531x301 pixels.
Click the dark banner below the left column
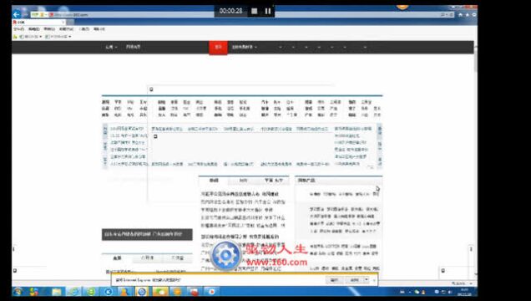[x=147, y=234]
